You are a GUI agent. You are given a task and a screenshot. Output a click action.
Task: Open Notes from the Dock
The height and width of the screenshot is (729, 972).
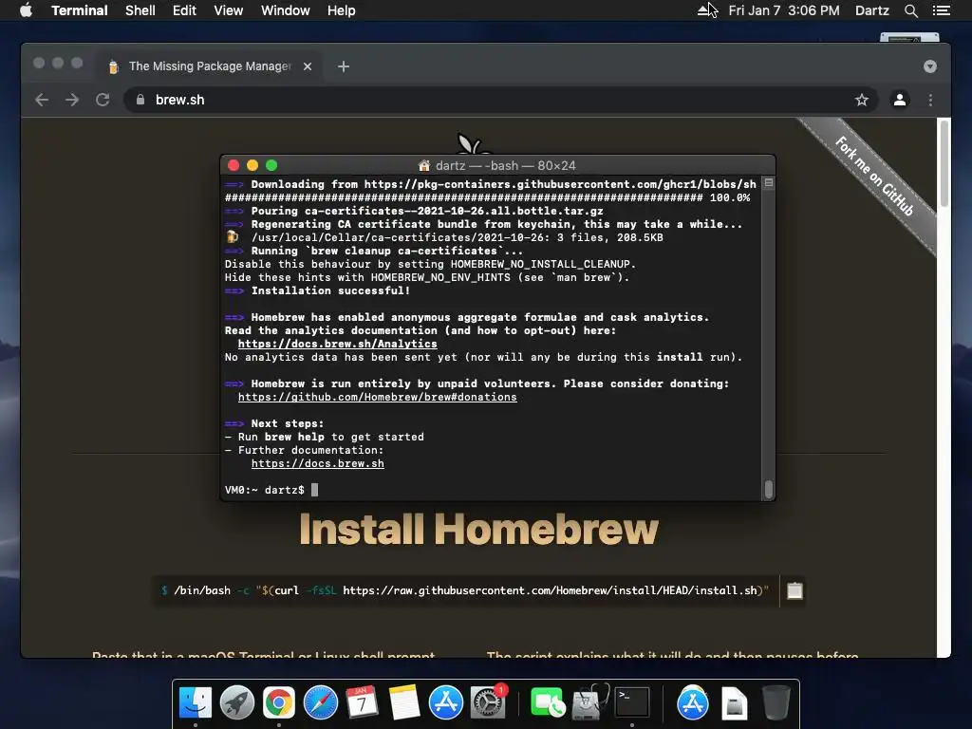click(404, 703)
